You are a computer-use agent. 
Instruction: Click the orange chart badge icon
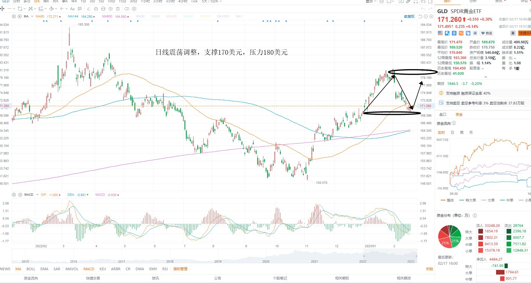(461, 33)
